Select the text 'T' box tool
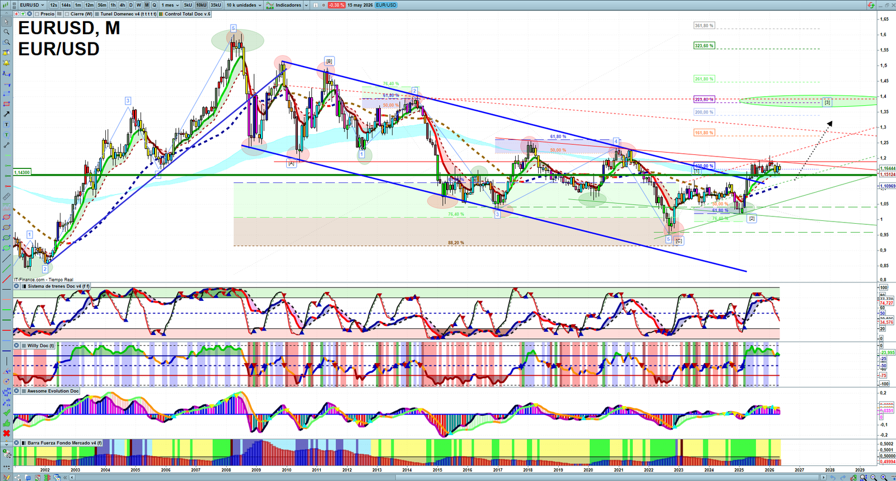896x481 pixels. [x=7, y=125]
